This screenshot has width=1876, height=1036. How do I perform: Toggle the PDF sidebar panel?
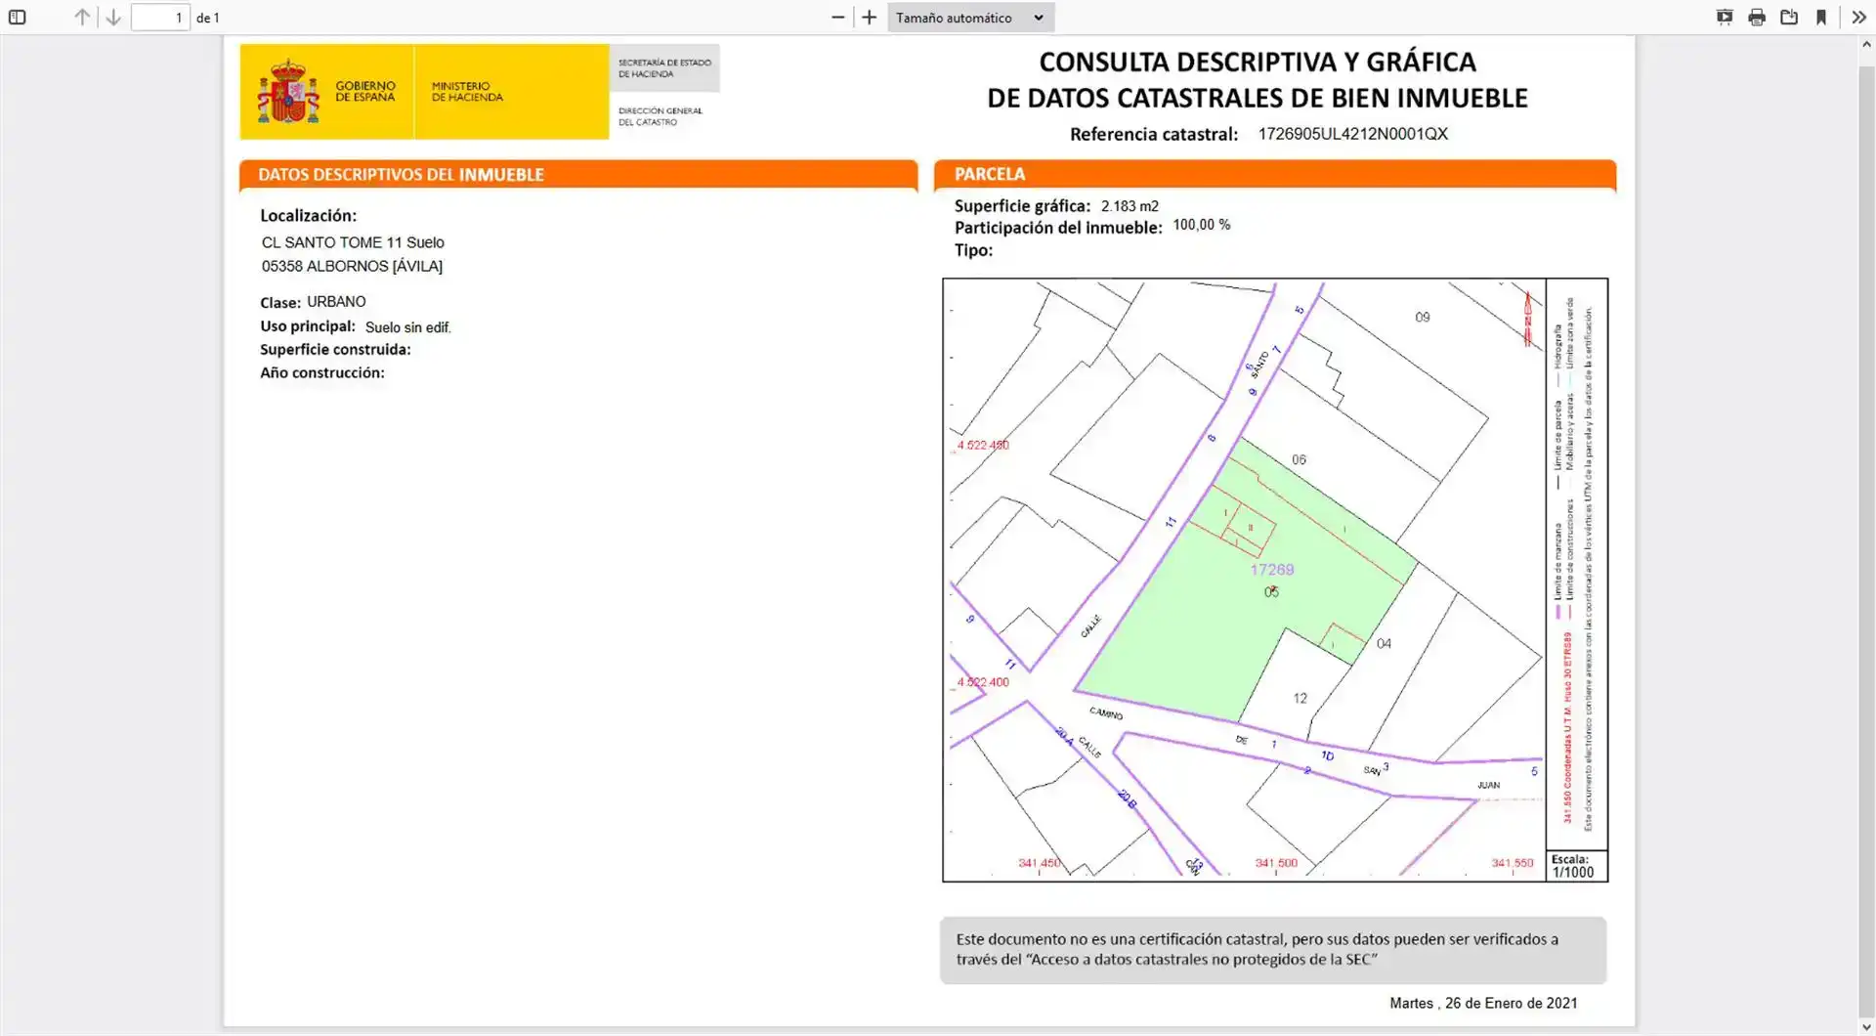coord(17,18)
